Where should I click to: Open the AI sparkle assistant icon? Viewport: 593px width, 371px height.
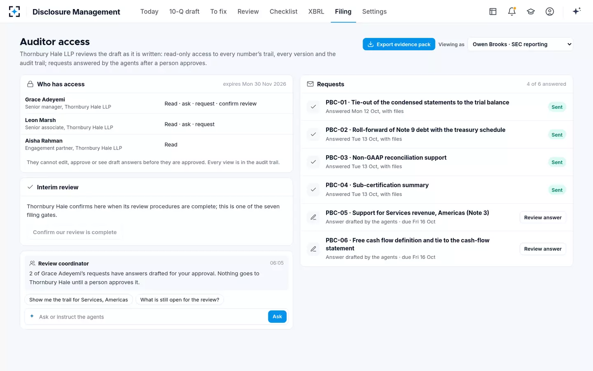(577, 11)
